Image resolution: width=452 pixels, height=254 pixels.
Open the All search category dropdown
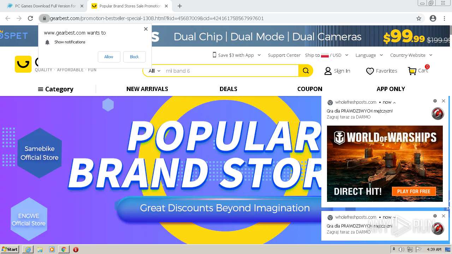(154, 71)
